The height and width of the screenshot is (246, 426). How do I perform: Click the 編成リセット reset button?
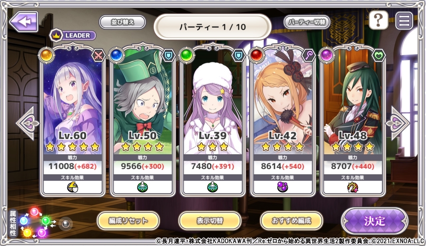(x=128, y=220)
